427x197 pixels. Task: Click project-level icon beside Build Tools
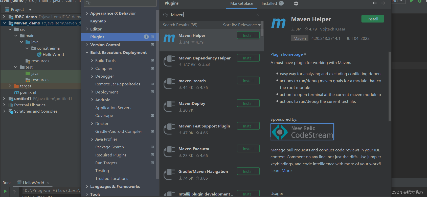point(152,60)
